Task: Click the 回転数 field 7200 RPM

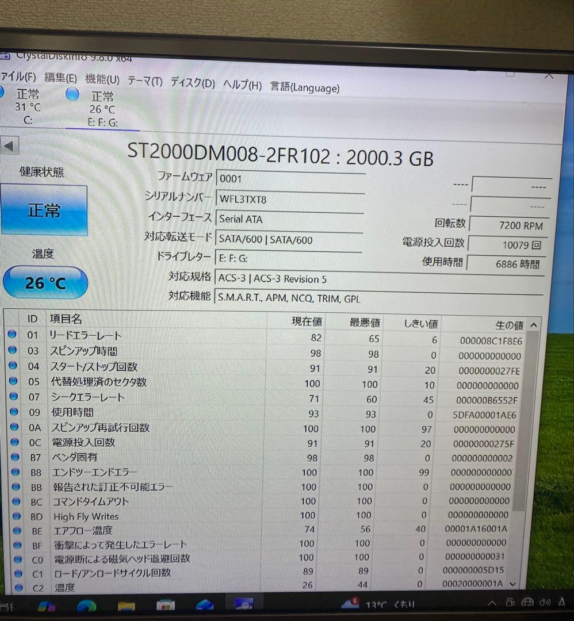Action: pos(508,225)
